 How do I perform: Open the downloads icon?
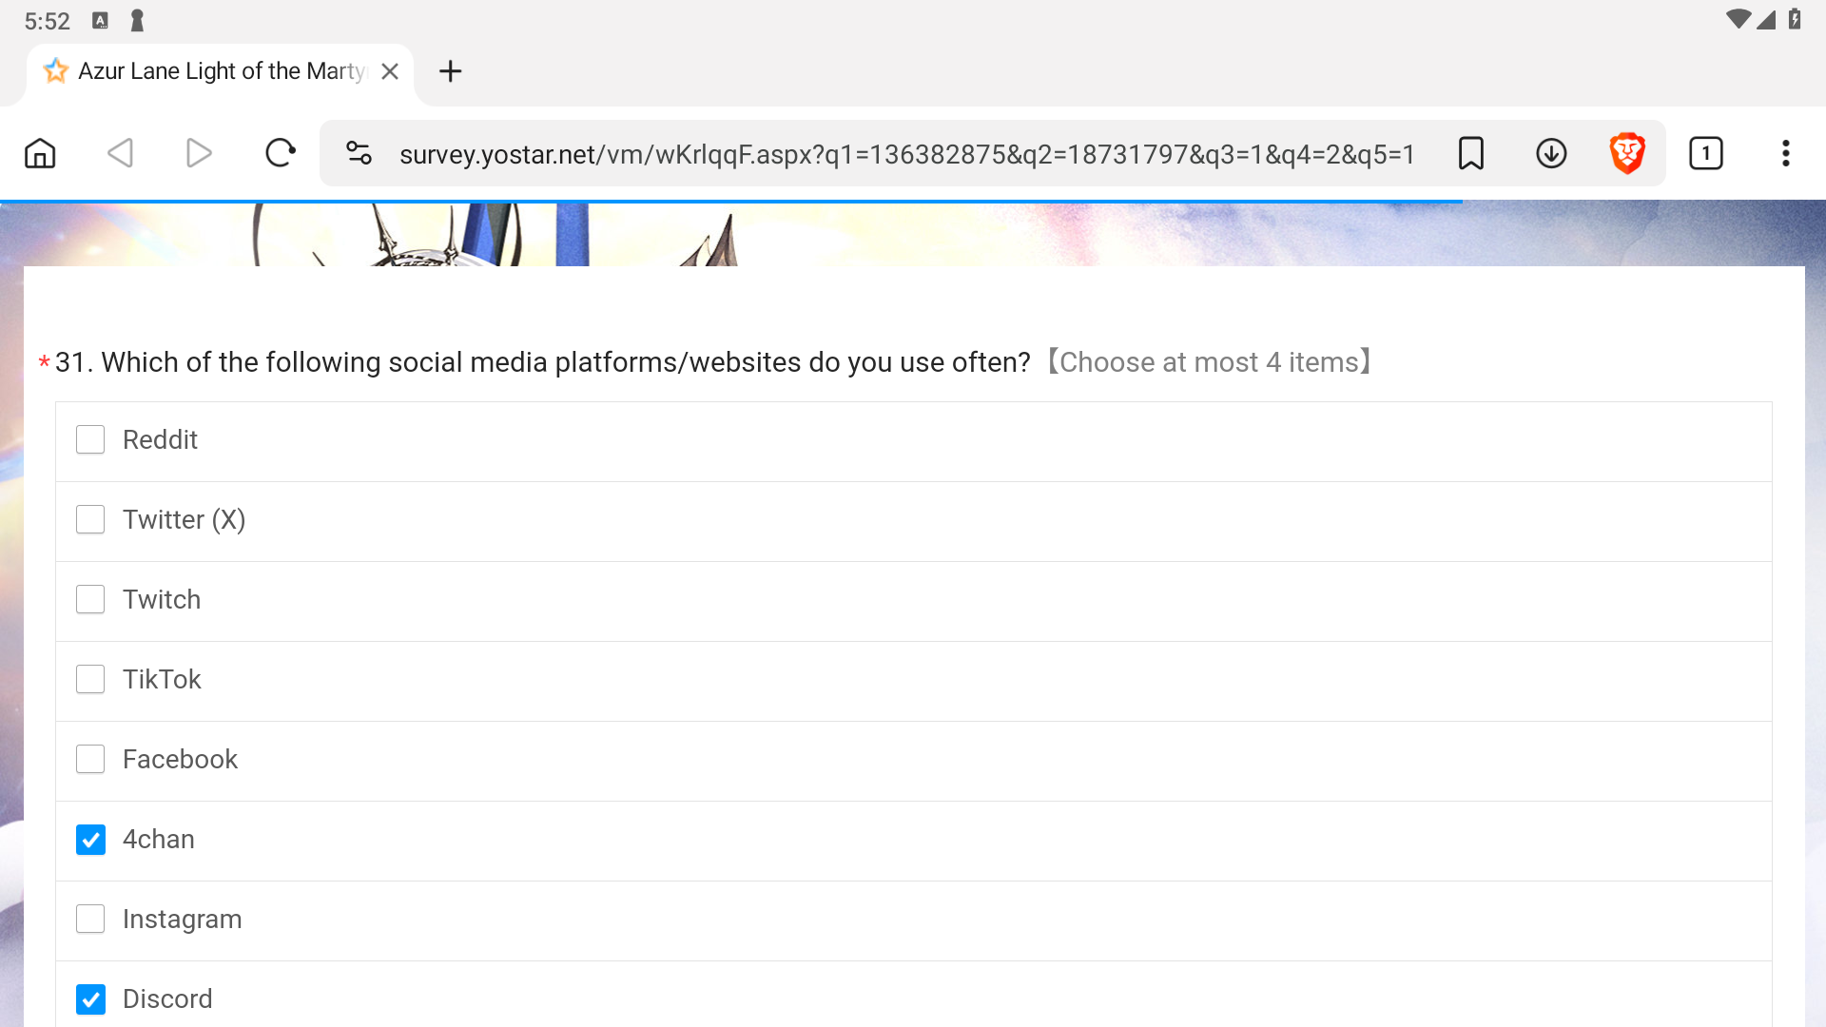click(x=1551, y=153)
